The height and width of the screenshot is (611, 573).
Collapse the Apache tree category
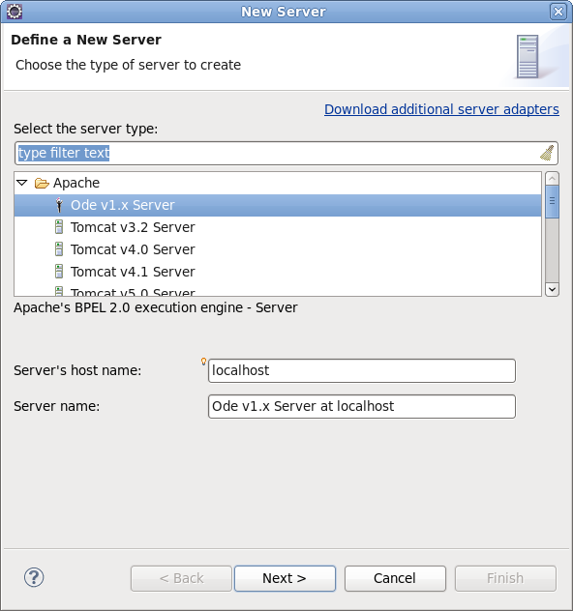click(x=22, y=183)
